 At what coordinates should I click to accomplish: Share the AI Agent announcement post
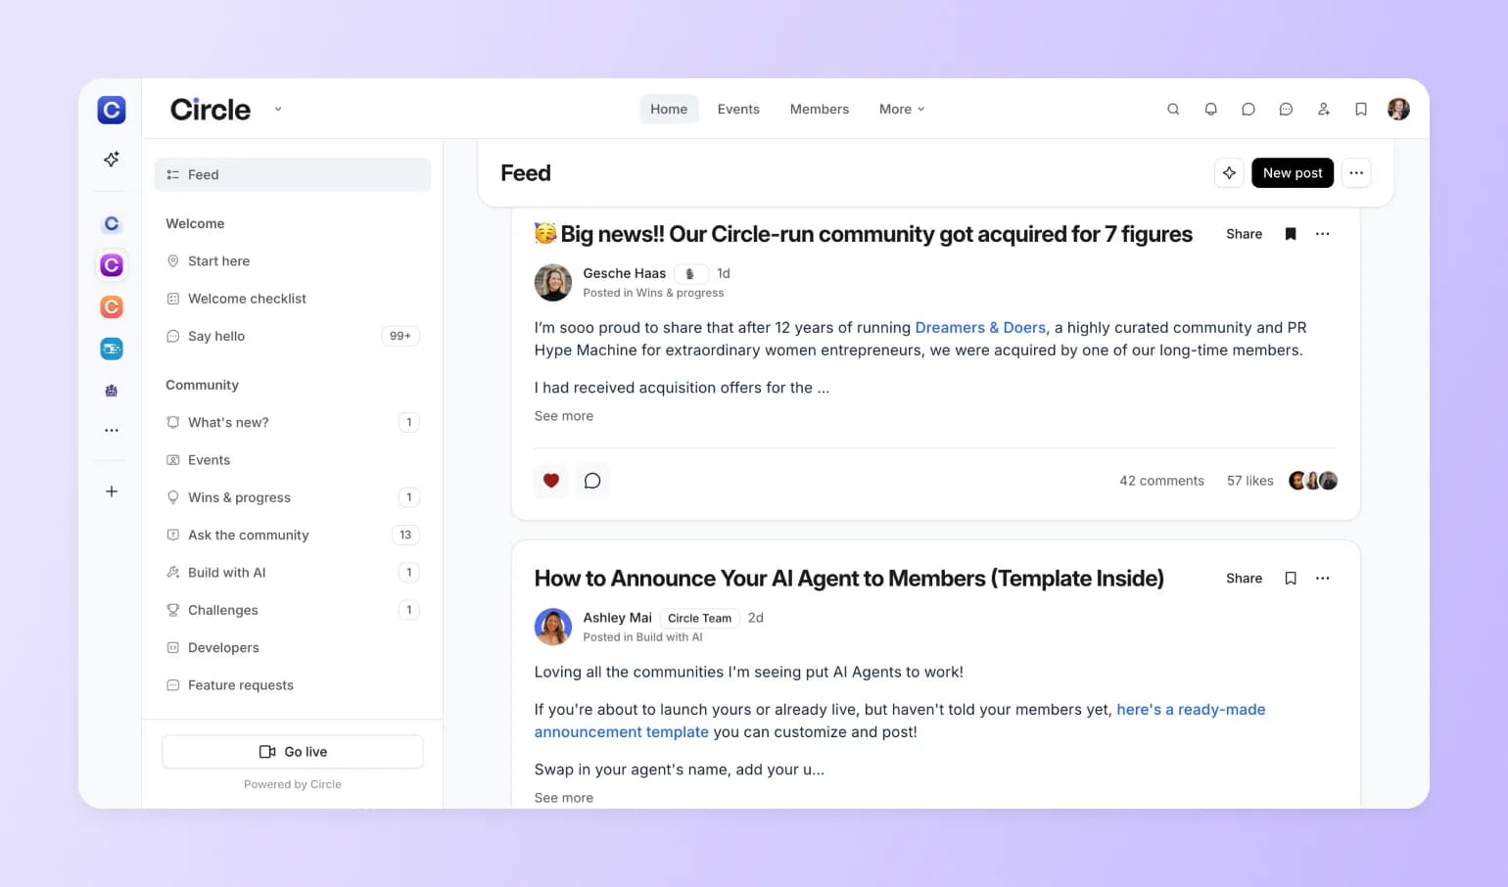click(1244, 579)
